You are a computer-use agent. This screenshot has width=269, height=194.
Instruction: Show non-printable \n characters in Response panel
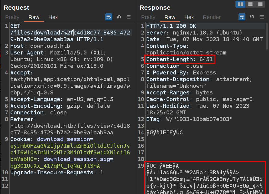(x=252, y=17)
